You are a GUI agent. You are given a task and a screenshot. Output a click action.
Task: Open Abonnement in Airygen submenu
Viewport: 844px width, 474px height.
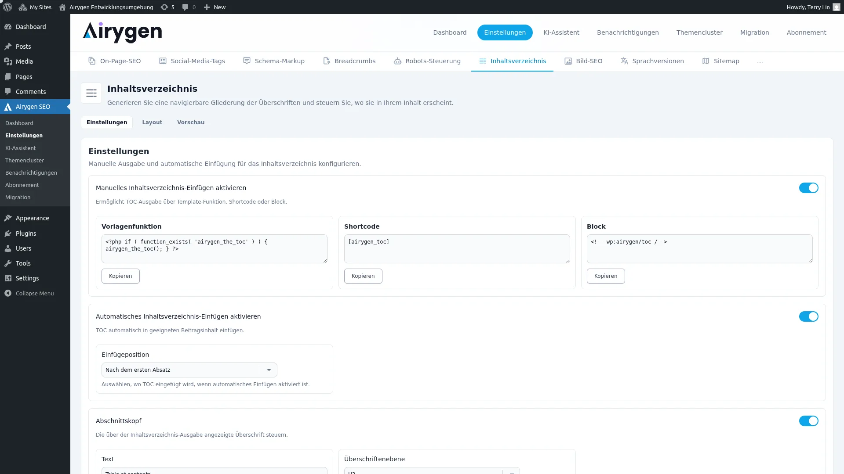(x=22, y=185)
